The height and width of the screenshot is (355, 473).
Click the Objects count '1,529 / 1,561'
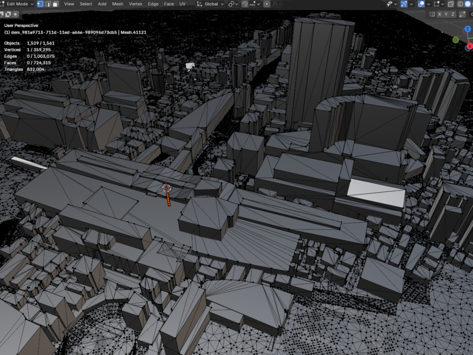(41, 43)
